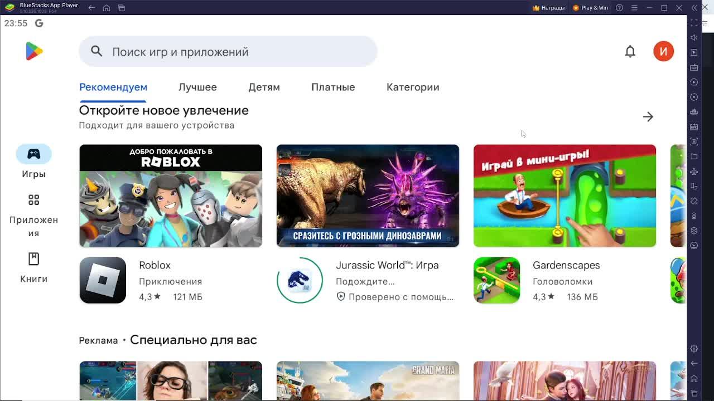The height and width of the screenshot is (401, 714).
Task: Open the BlueStacks hamburger menu
Action: pyautogui.click(x=634, y=8)
